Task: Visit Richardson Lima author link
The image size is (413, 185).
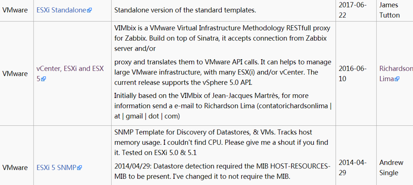Action: pos(396,74)
